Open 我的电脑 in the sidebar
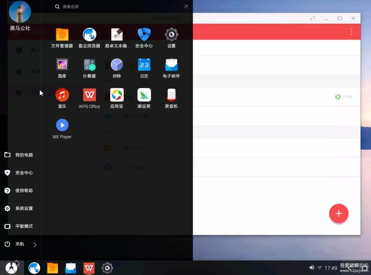 [19, 155]
